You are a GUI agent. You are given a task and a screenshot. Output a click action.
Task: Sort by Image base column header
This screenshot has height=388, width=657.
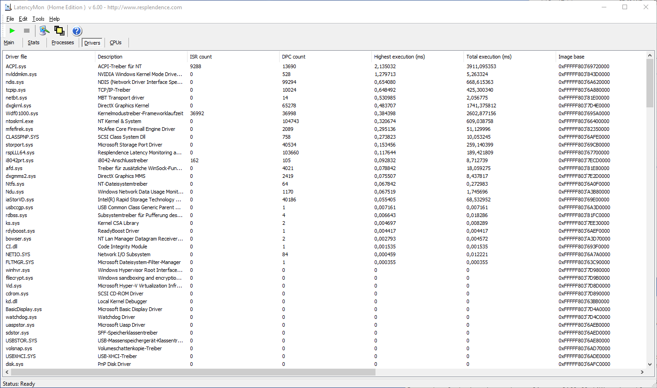pos(601,57)
